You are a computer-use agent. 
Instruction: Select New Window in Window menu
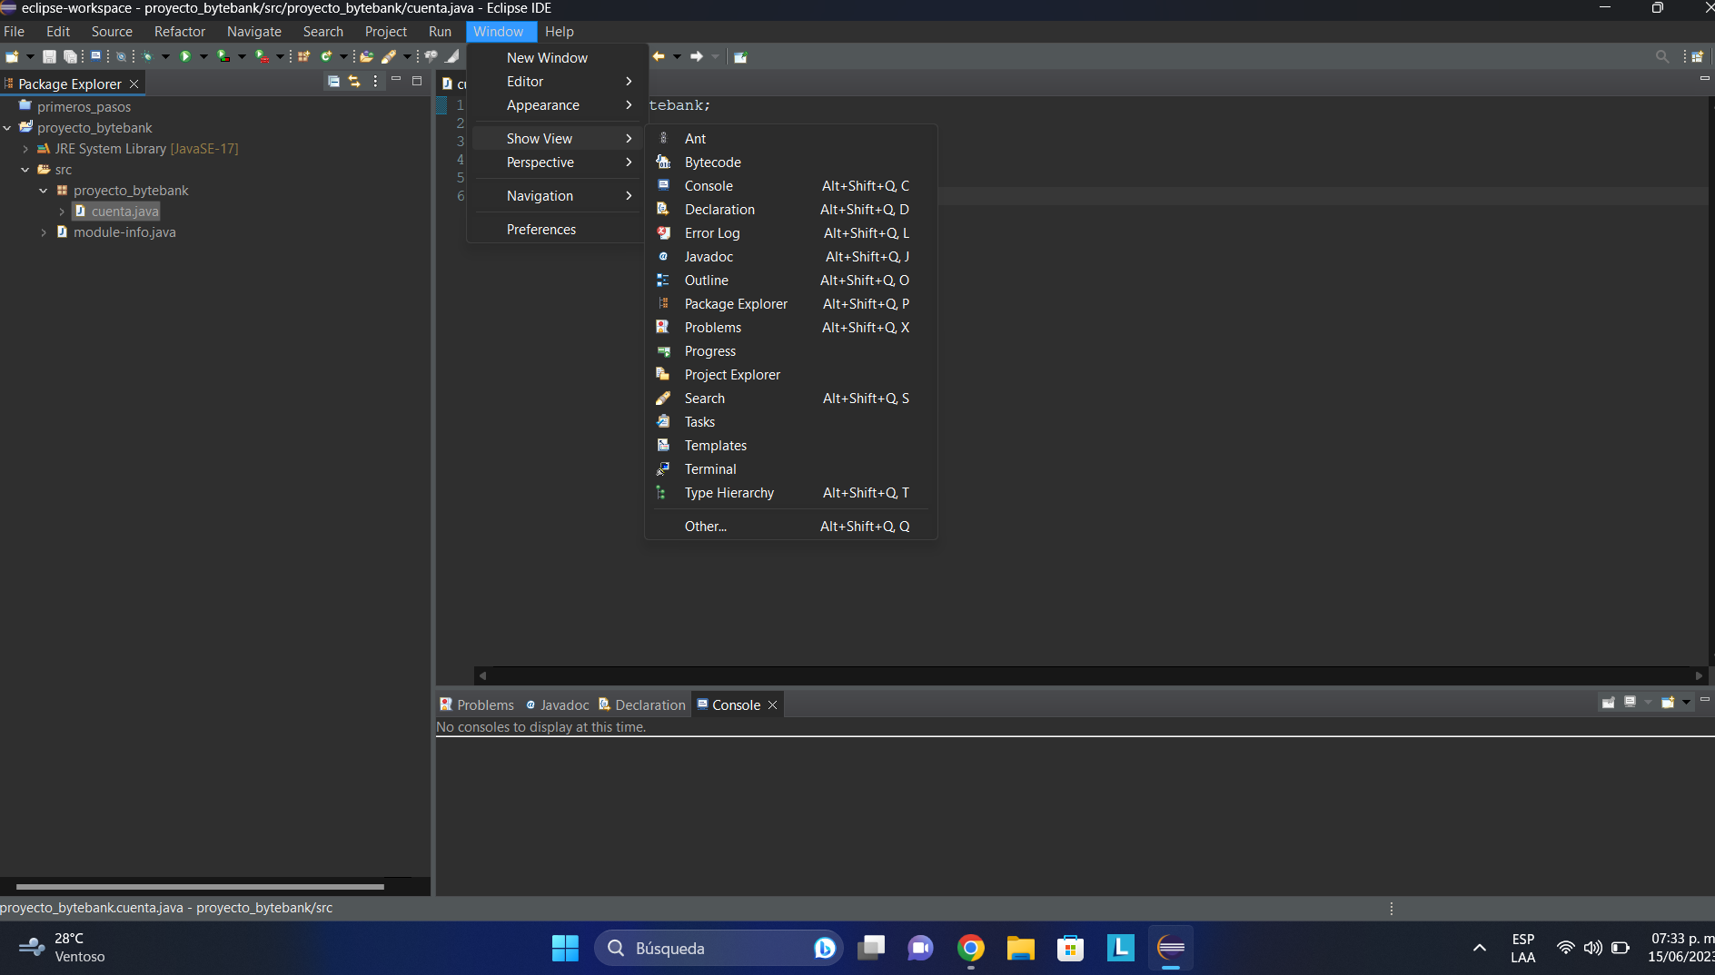(x=556, y=58)
